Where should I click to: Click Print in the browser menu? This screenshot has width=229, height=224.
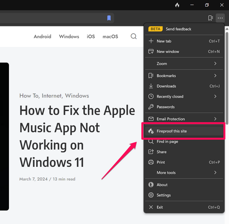coord(161,162)
